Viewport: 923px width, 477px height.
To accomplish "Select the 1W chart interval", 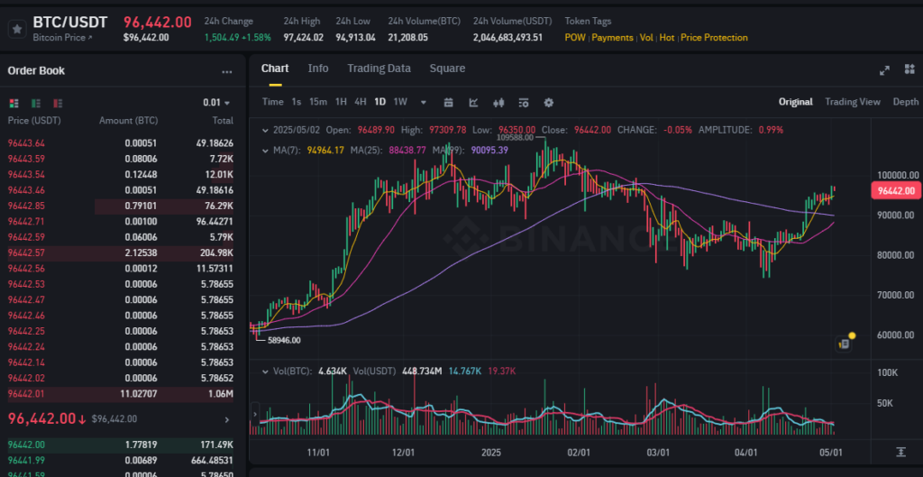I will (400, 102).
